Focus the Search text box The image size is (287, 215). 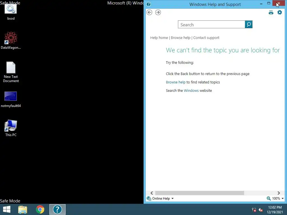tap(211, 25)
